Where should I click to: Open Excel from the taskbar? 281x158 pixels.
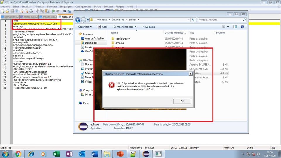56,154
